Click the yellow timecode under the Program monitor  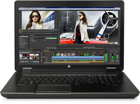click(x=60, y=44)
